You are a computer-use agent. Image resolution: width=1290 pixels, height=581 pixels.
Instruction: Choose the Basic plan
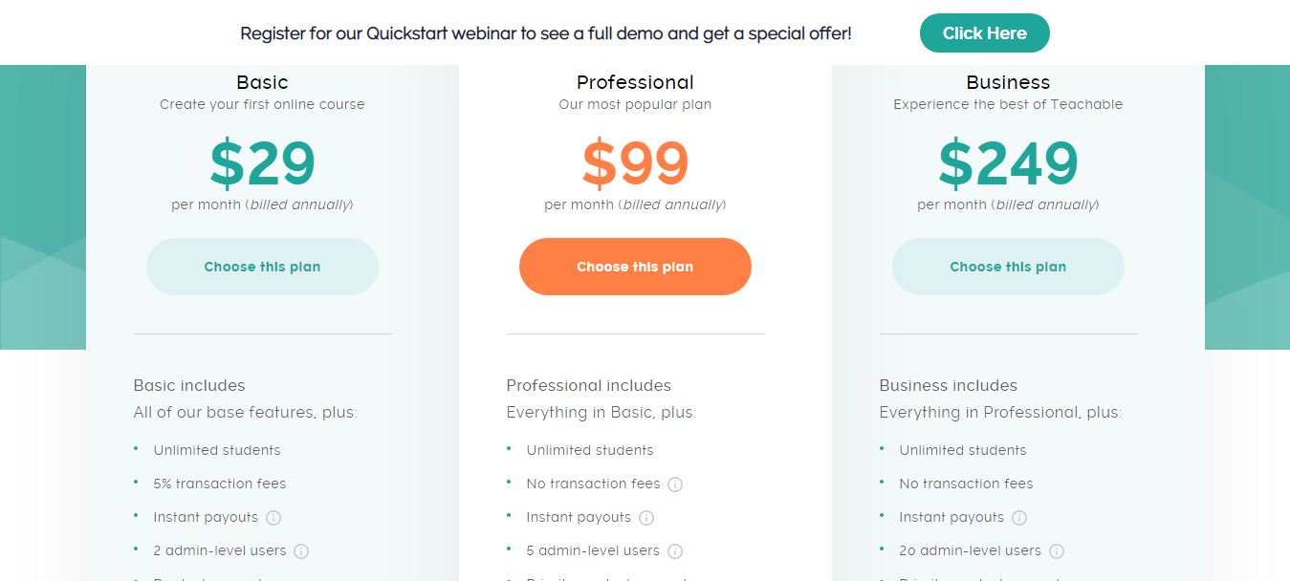point(262,267)
